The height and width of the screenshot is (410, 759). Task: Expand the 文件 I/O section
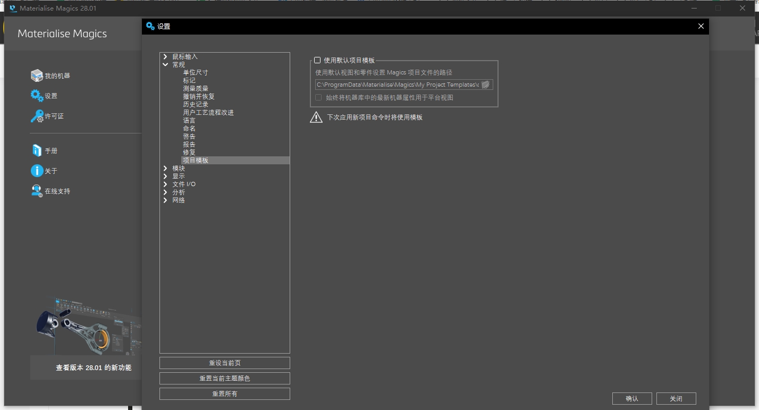165,184
